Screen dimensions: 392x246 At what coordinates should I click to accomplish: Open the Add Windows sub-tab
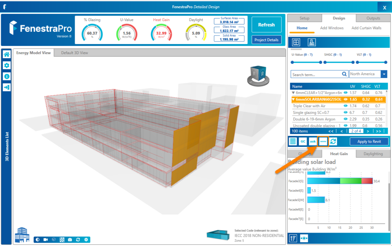[332, 28]
